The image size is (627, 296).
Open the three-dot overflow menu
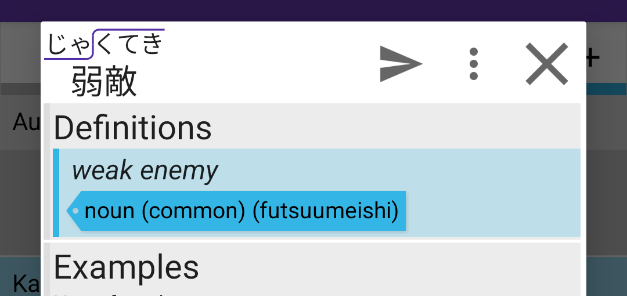[x=474, y=64]
